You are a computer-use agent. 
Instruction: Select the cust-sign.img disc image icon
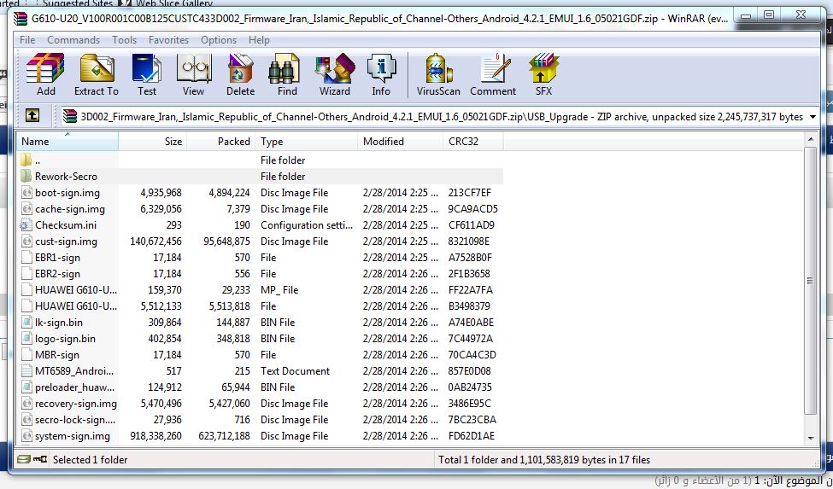click(x=26, y=242)
